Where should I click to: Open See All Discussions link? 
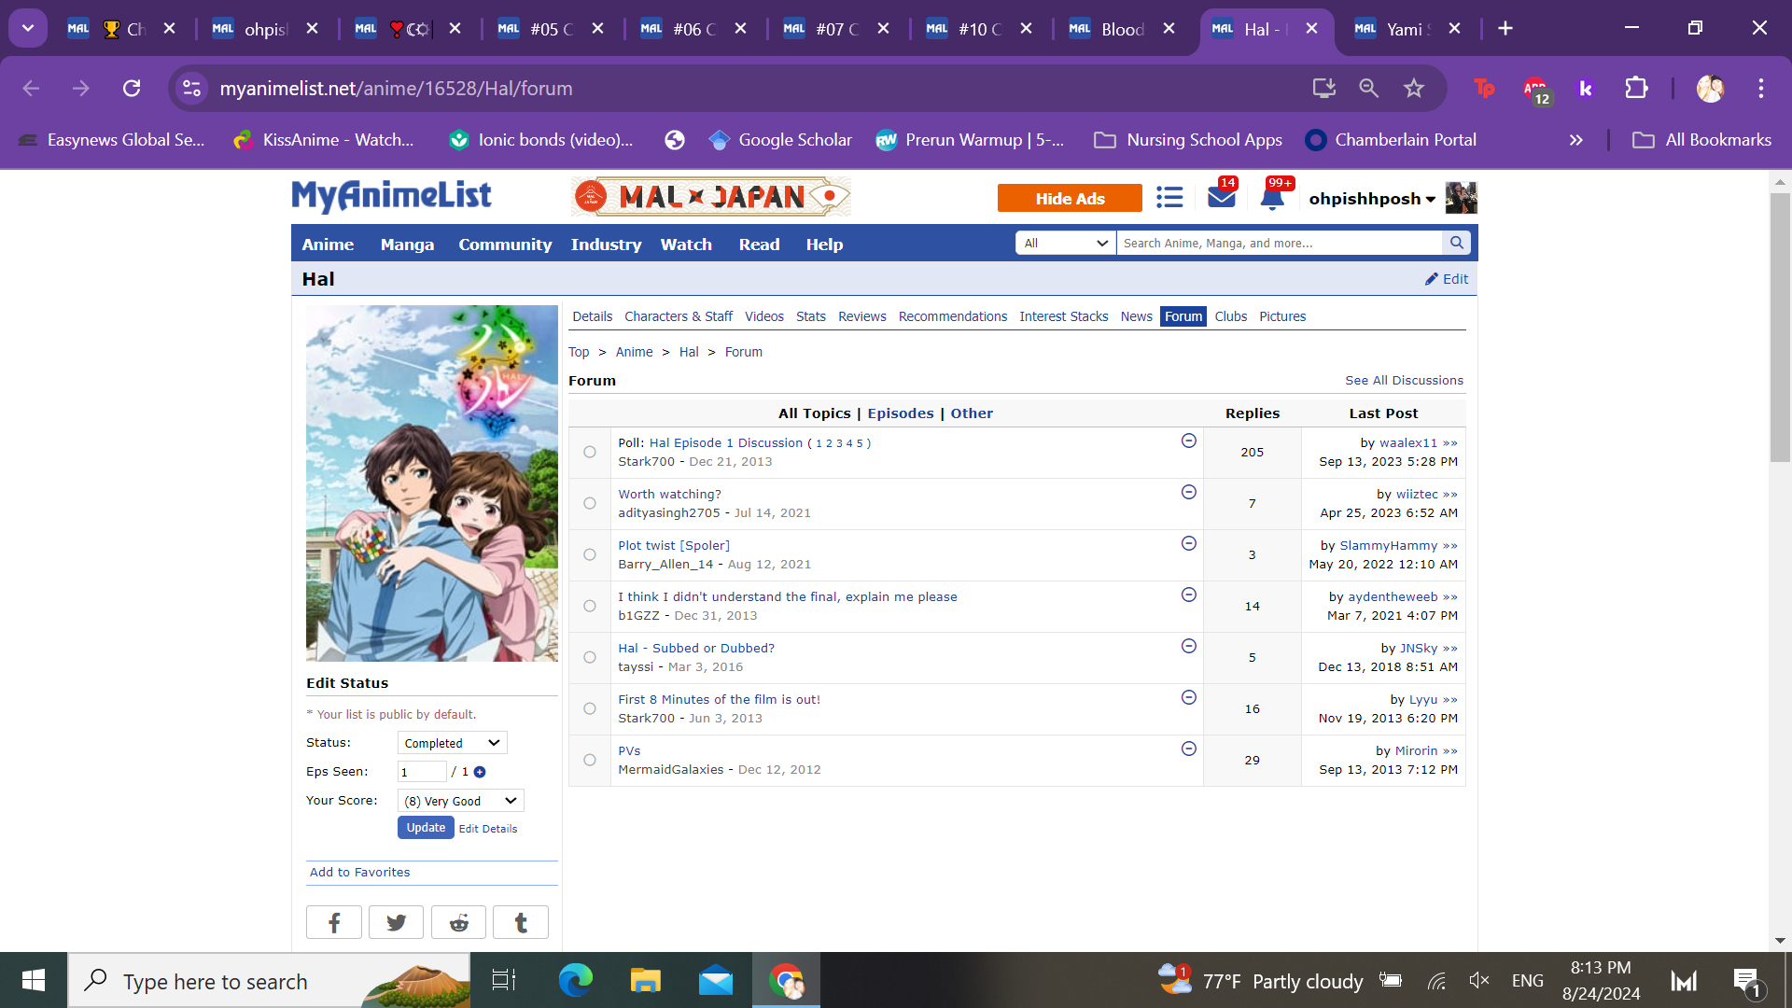pyautogui.click(x=1404, y=381)
